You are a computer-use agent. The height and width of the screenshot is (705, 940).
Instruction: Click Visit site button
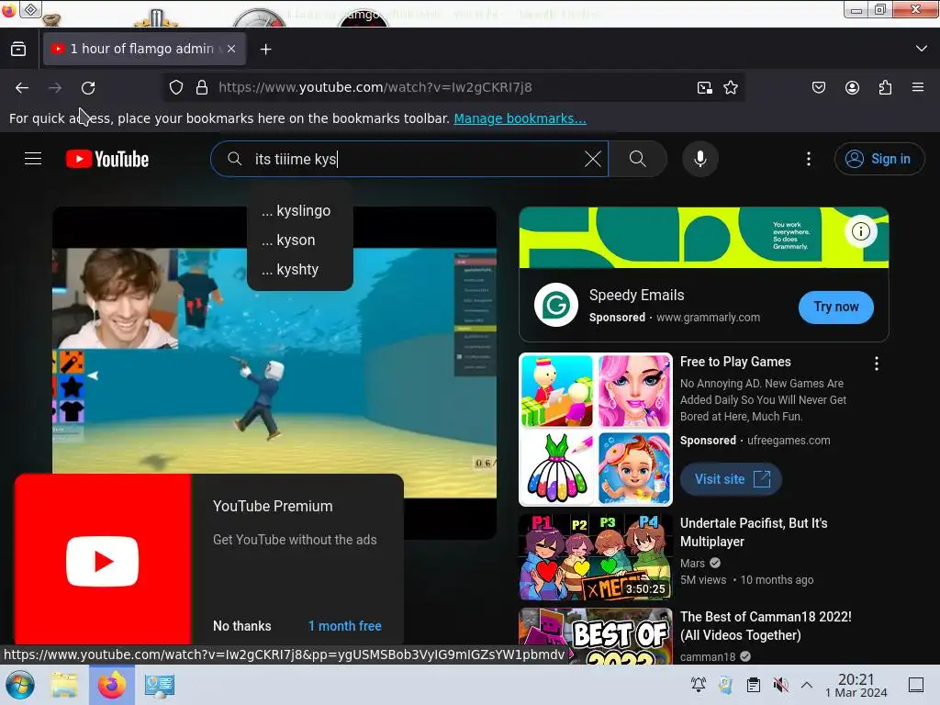[732, 479]
